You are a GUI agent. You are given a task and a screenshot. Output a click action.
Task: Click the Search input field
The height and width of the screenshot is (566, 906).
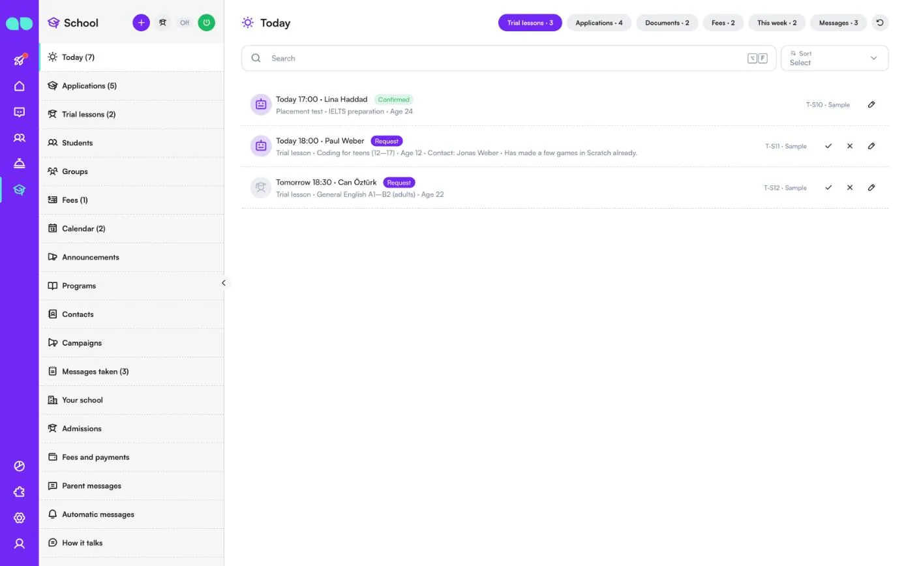[x=509, y=58]
